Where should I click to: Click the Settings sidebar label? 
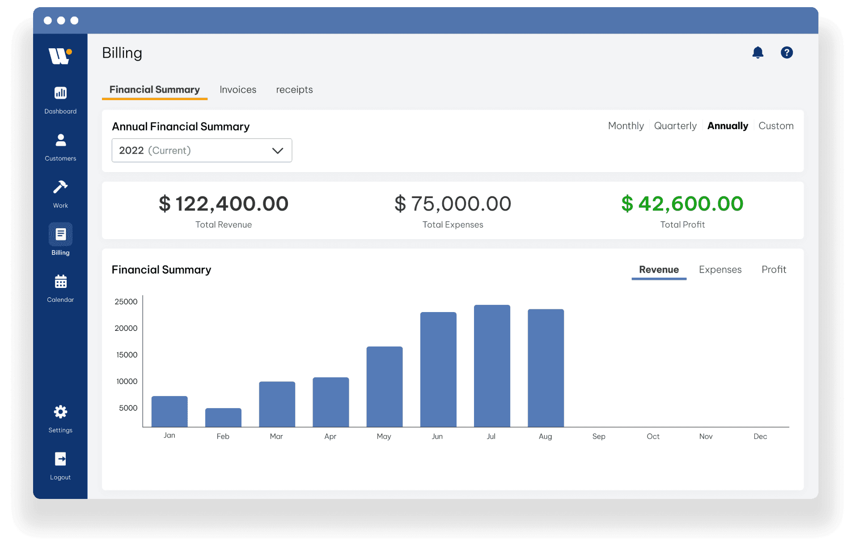[60, 431]
